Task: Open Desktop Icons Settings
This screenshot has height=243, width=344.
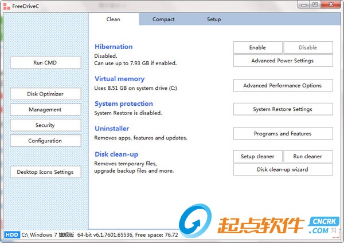Action: 45,172
